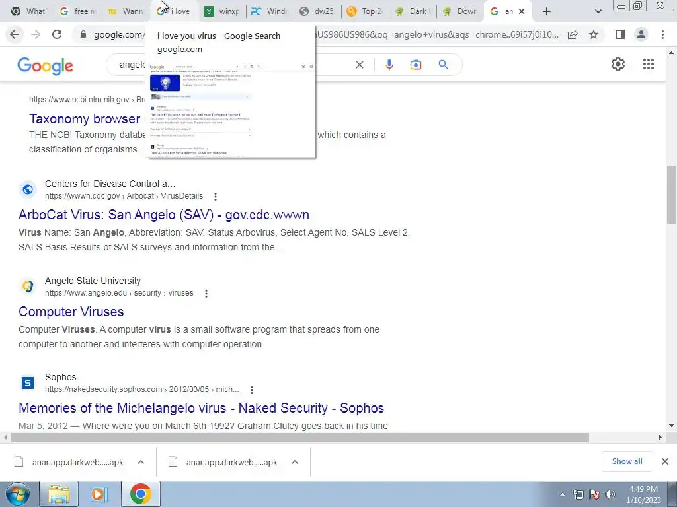
Task: Open the Google apps grid
Action: [x=649, y=64]
